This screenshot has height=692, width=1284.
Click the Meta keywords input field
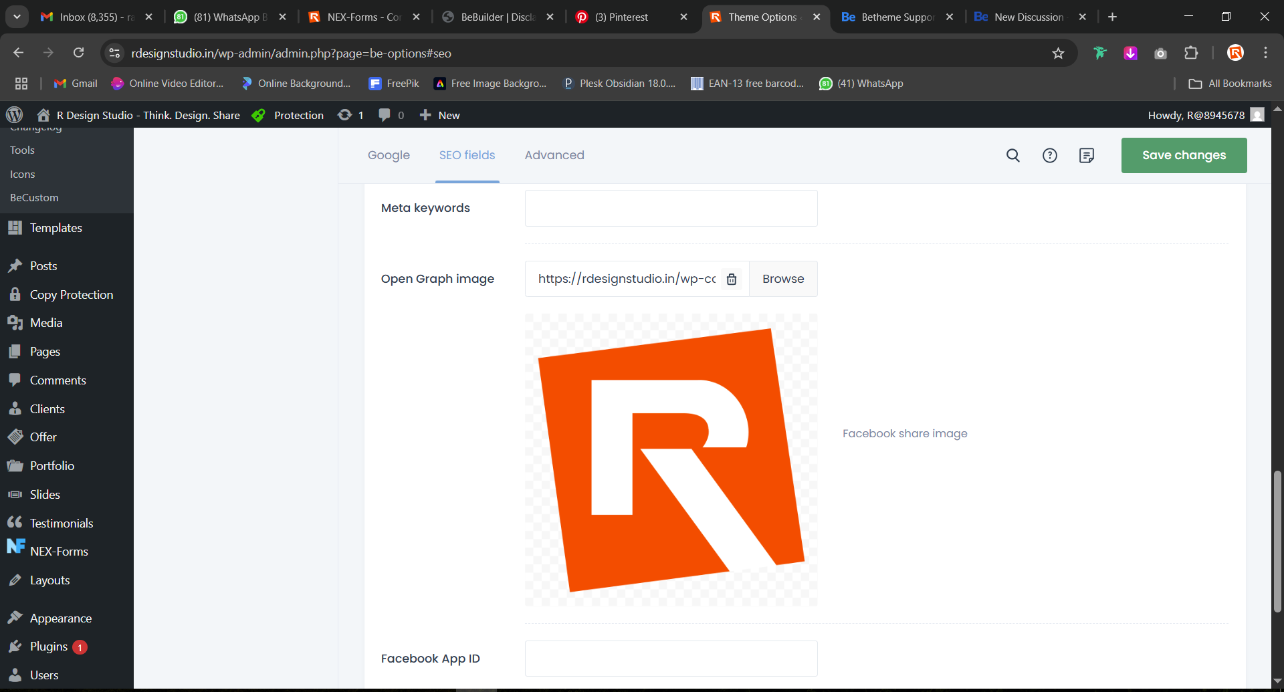671,208
